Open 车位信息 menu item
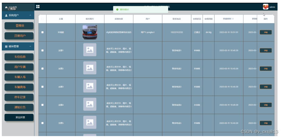283x137 pixels. click(19, 57)
